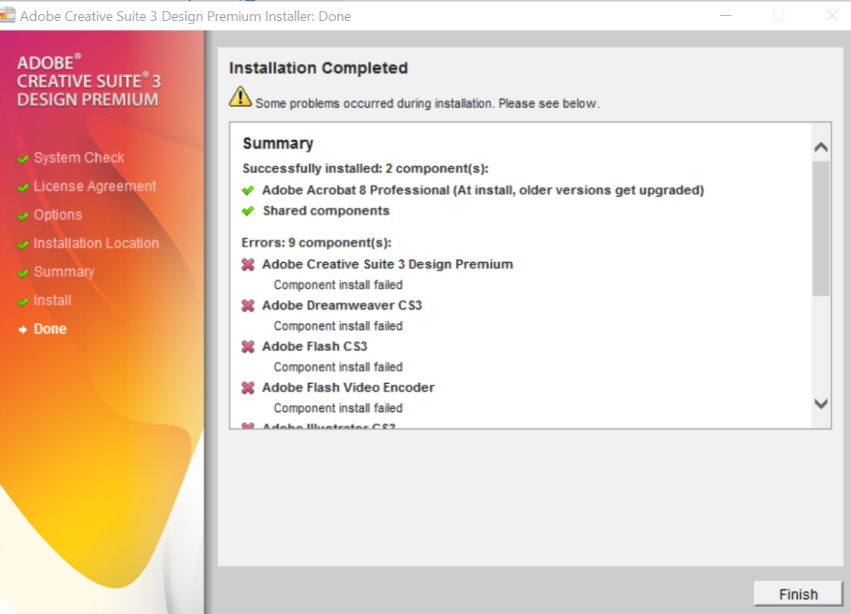
Task: Close the installer window
Action: point(832,16)
